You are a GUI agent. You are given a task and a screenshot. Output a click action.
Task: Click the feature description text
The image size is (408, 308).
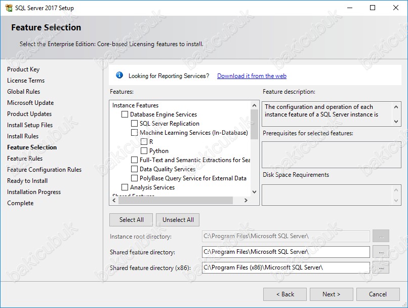(321, 110)
